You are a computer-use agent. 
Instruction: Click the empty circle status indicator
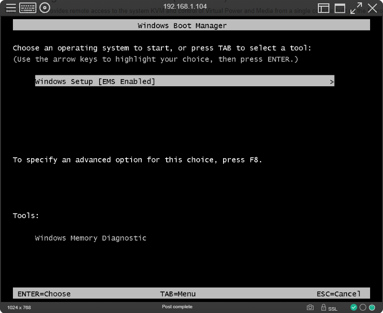click(363, 307)
